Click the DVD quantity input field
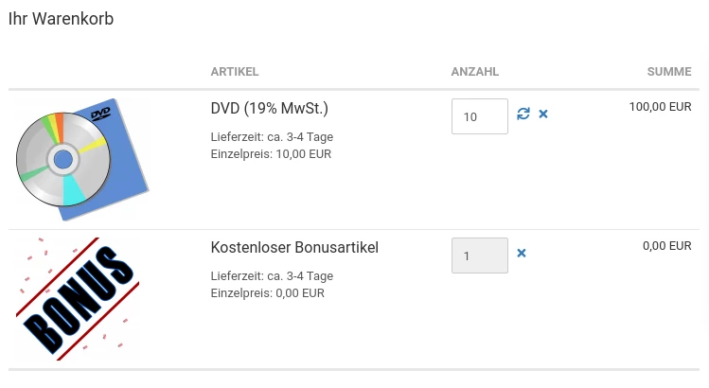The height and width of the screenshot is (388, 709). point(480,116)
